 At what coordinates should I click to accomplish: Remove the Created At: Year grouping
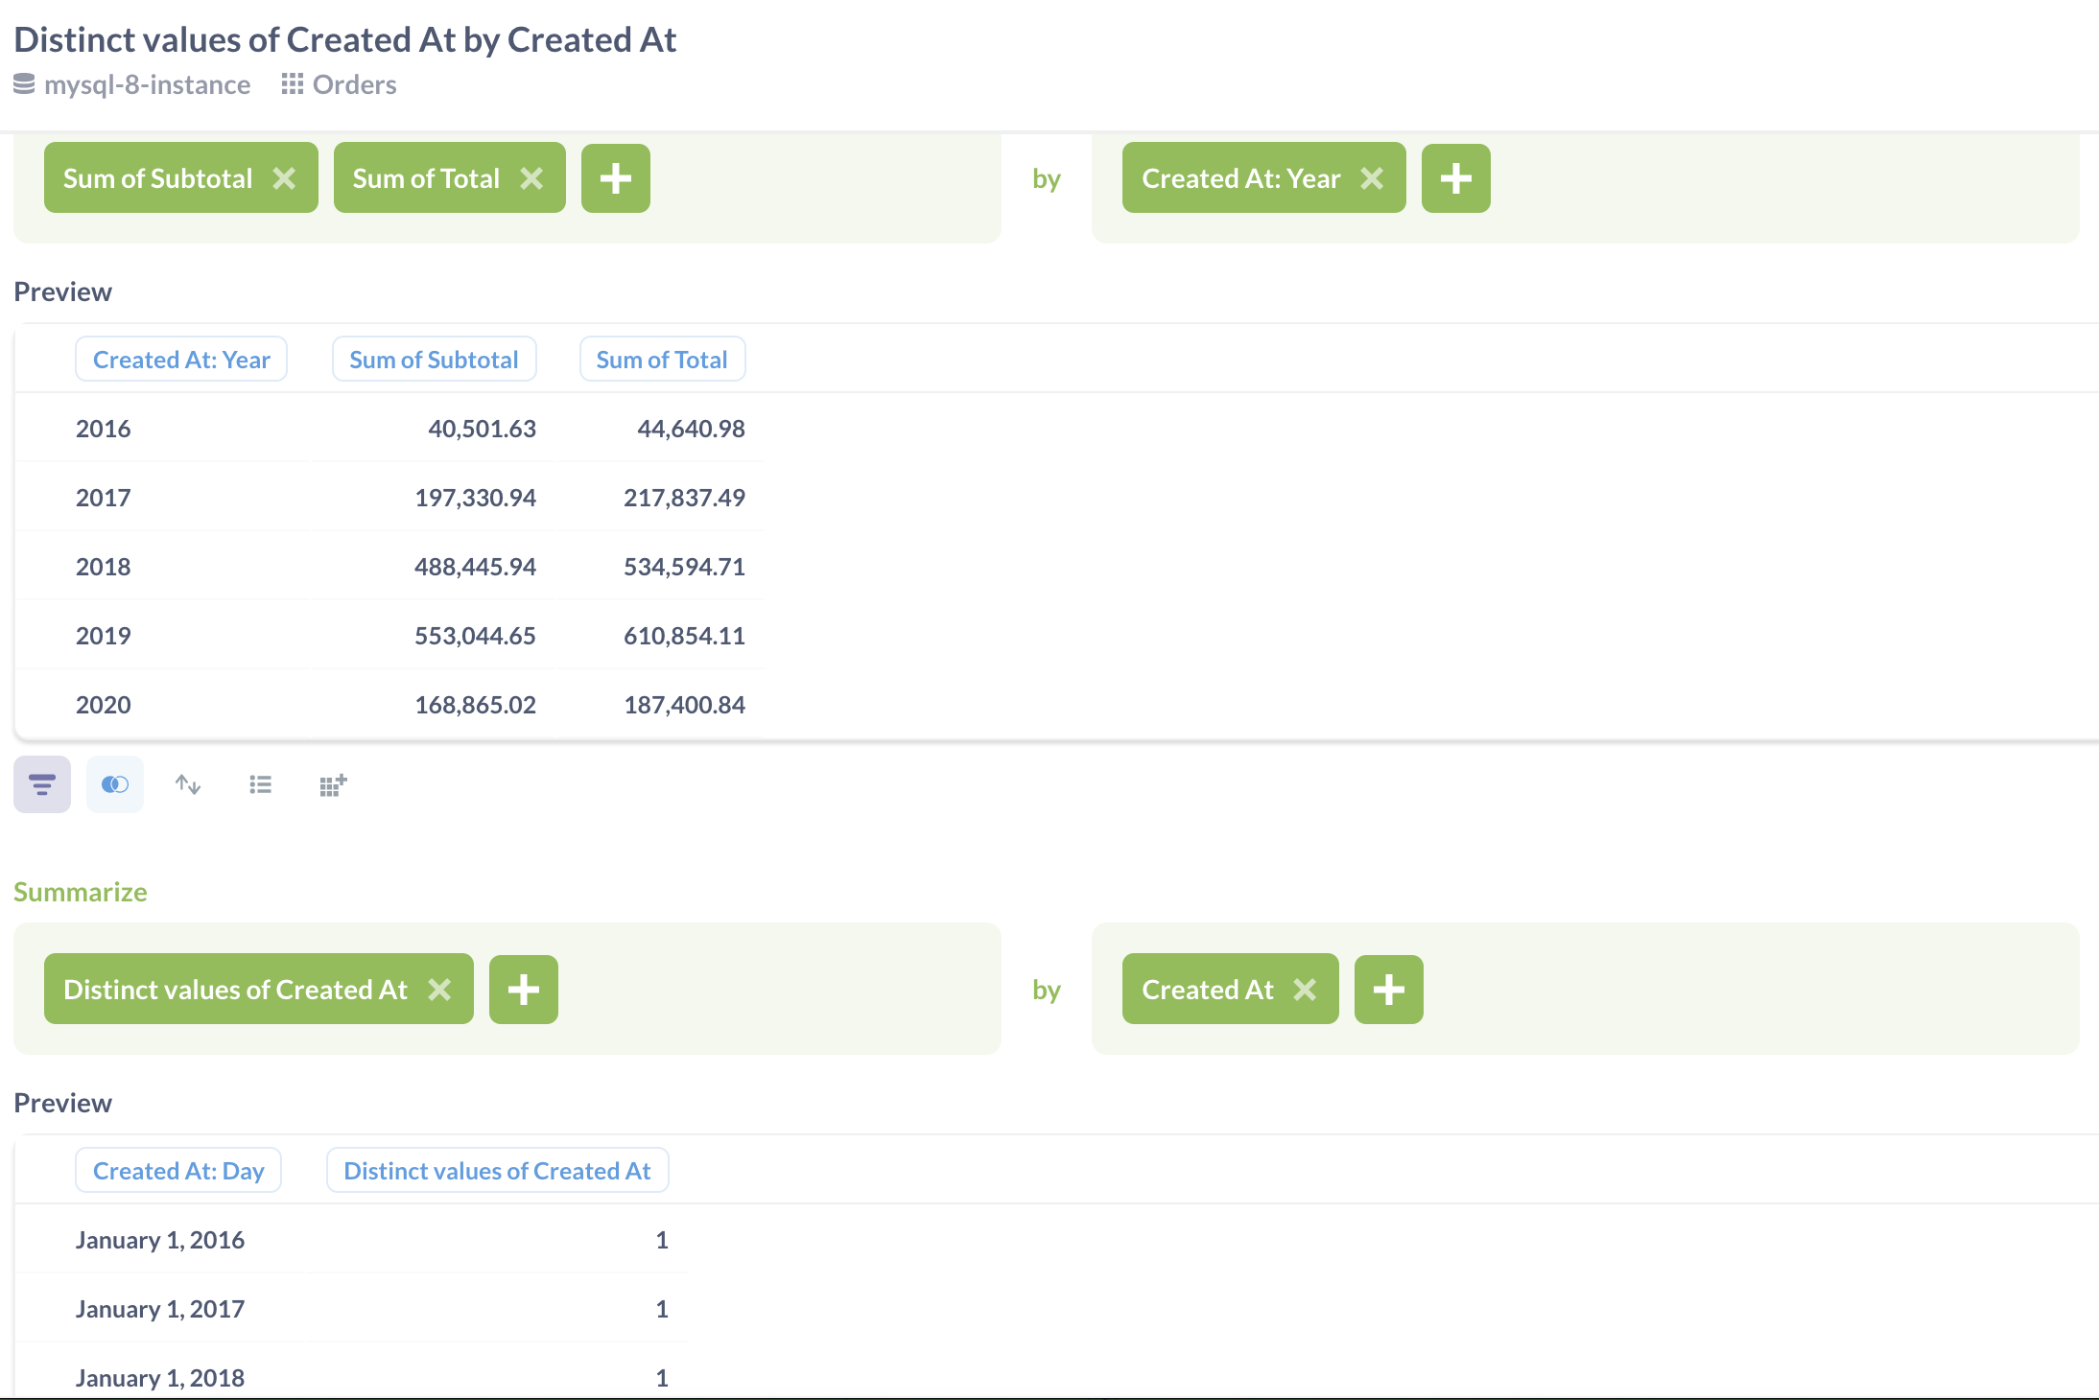[1374, 177]
